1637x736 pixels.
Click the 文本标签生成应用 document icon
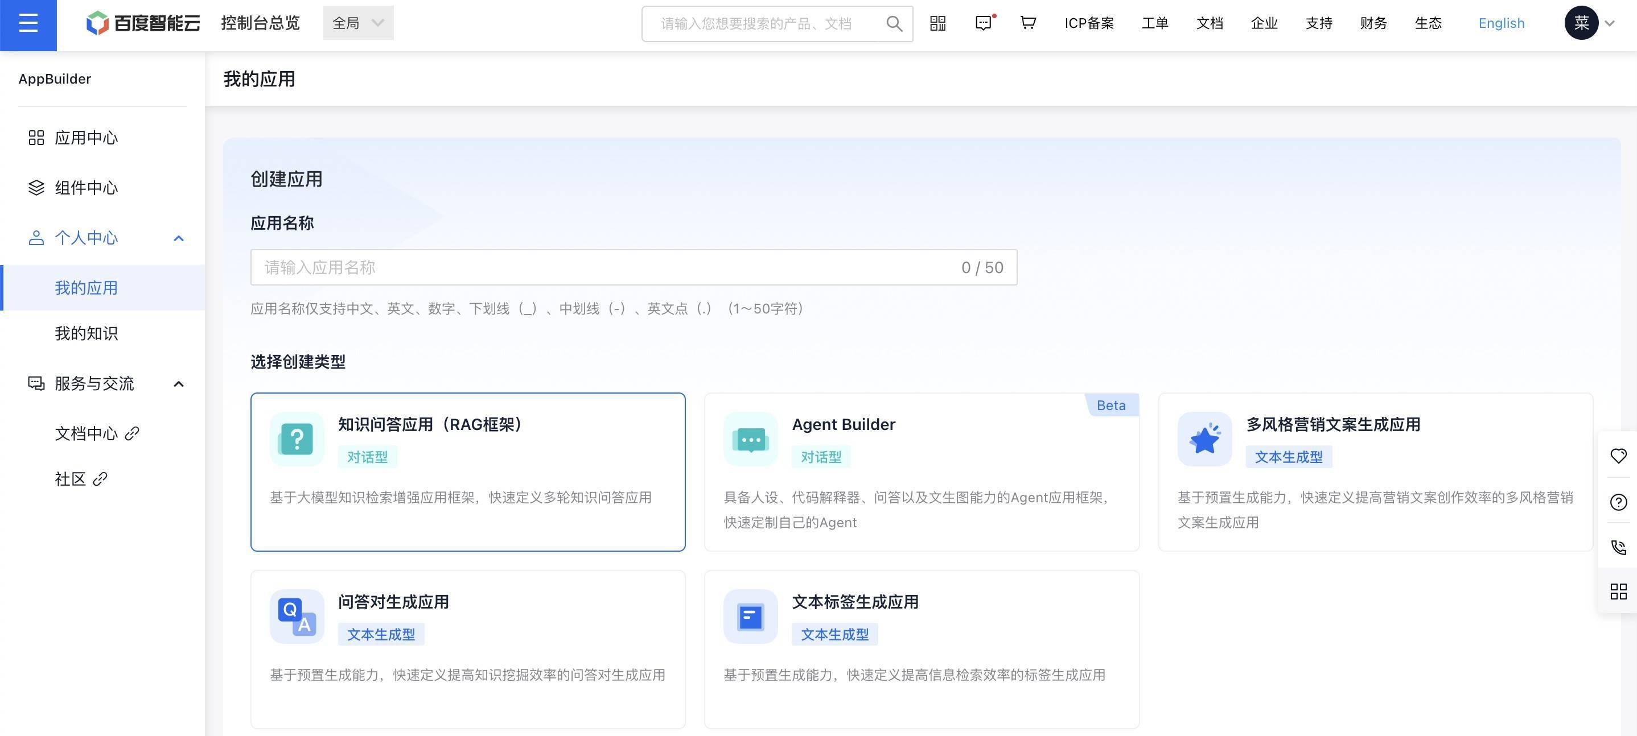pos(751,616)
